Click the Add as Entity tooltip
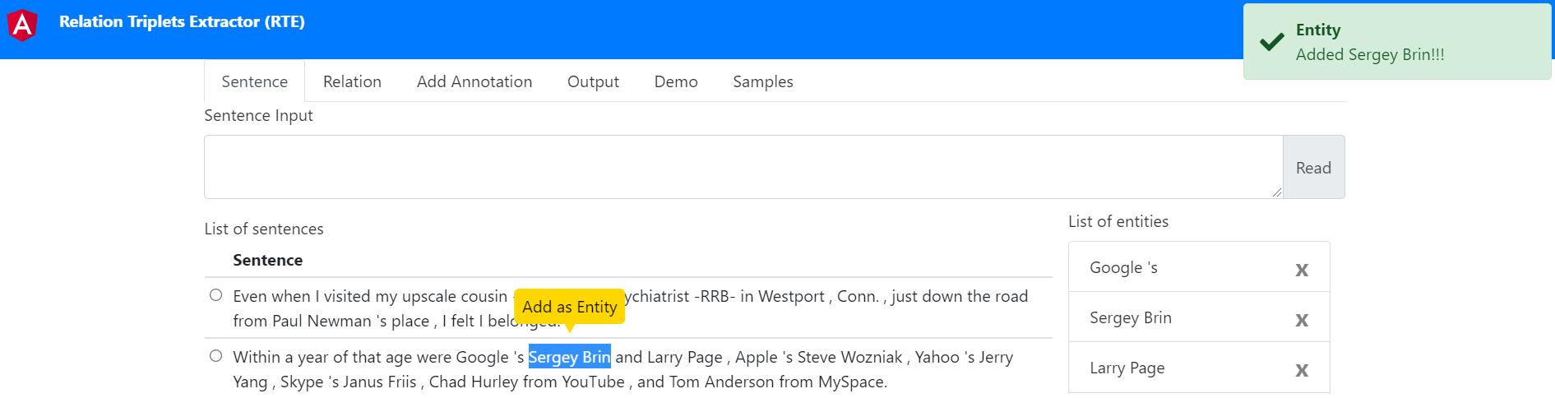This screenshot has height=398, width=1555. (x=570, y=307)
